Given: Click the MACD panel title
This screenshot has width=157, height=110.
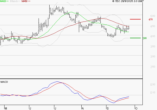Looking at the screenshot, I should [x=4, y=82].
